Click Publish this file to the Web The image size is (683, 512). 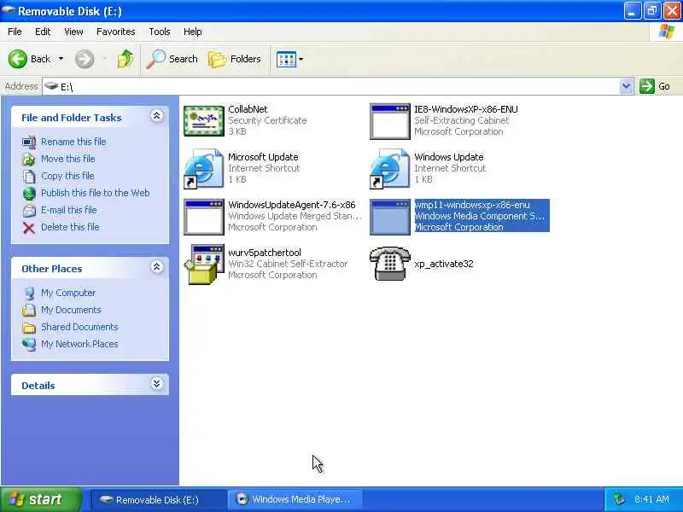tap(96, 193)
